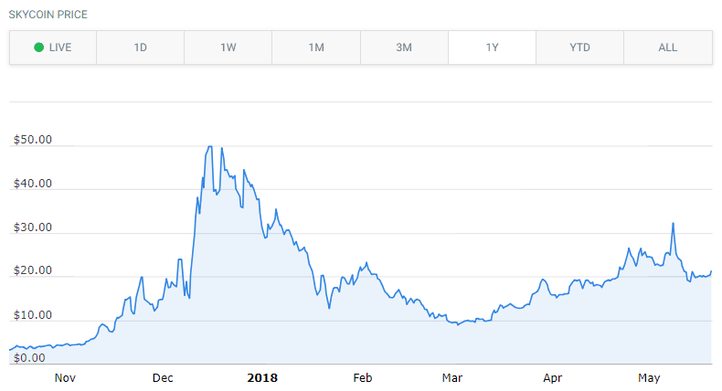Image resolution: width=722 pixels, height=391 pixels.
Task: Choose the 3M time range
Action: point(404,48)
